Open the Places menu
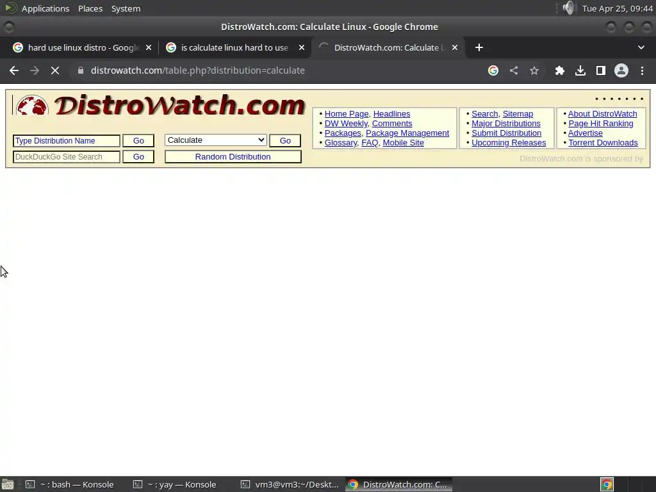Screen dimensions: 656x492 pyautogui.click(x=90, y=8)
